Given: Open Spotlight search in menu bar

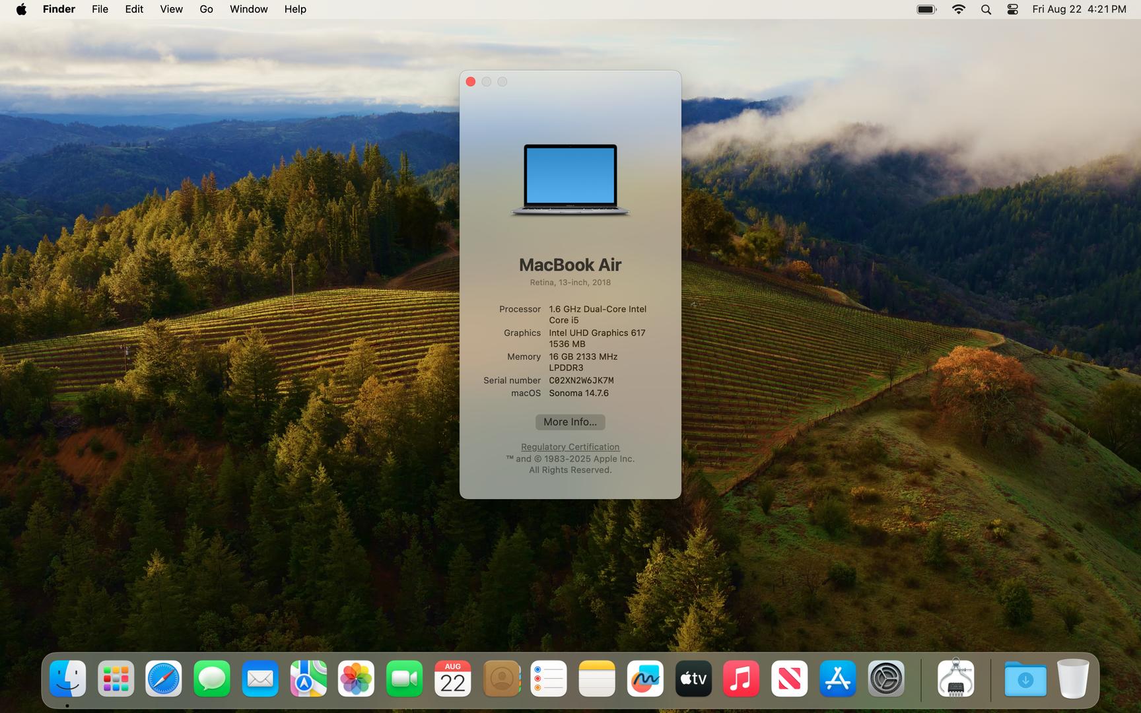Looking at the screenshot, I should tap(986, 9).
